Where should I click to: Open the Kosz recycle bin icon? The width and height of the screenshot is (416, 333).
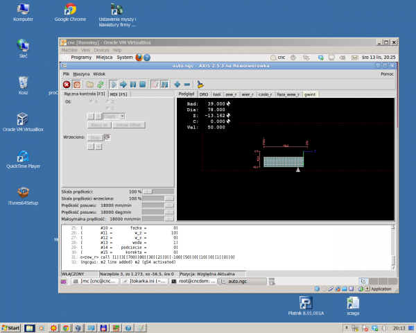tap(23, 86)
